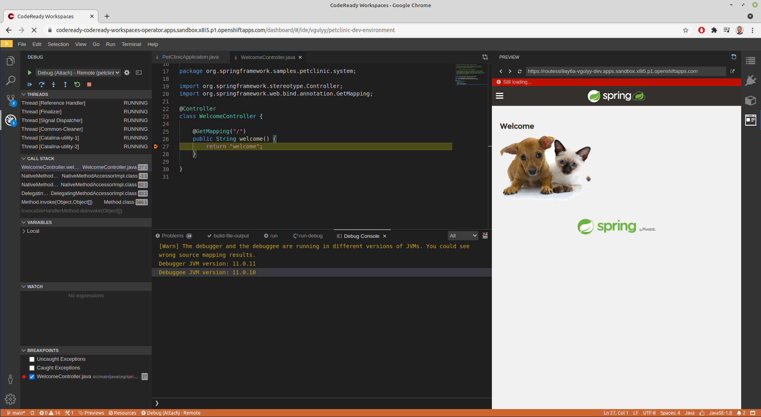Enable the Caught Exceptions breakpoint

[32, 368]
